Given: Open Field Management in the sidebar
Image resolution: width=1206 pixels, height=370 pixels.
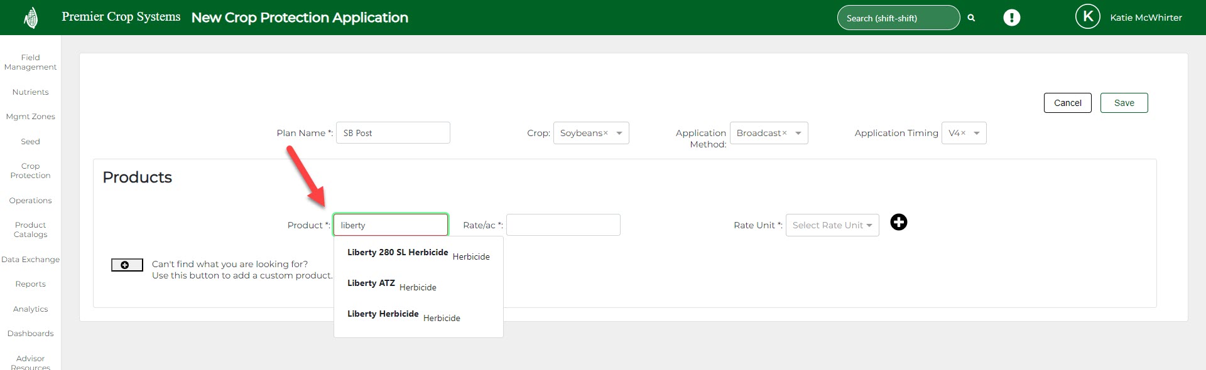Looking at the screenshot, I should pyautogui.click(x=30, y=62).
